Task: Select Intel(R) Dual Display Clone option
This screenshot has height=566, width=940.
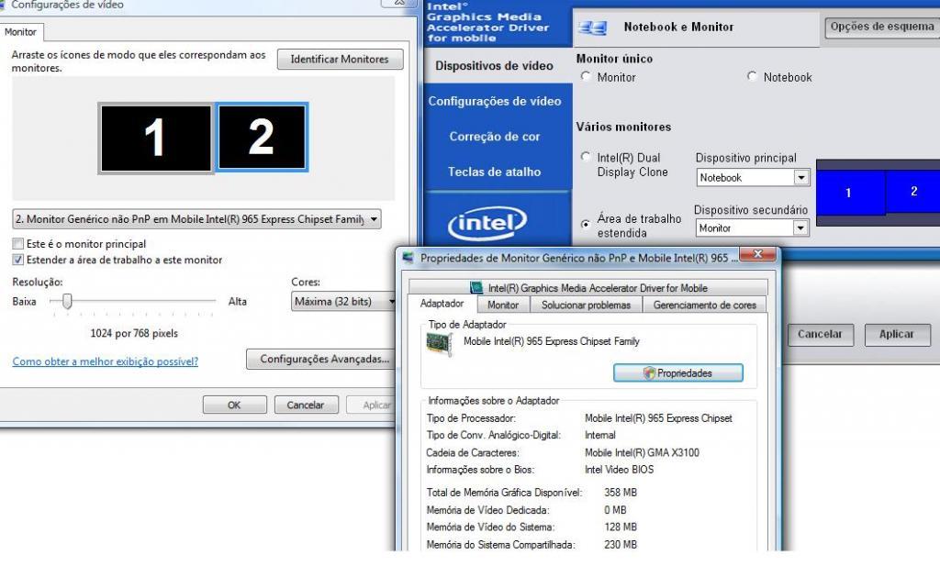Action: point(587,157)
